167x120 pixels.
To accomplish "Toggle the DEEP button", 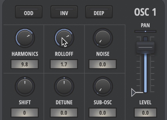I will coord(99,12).
